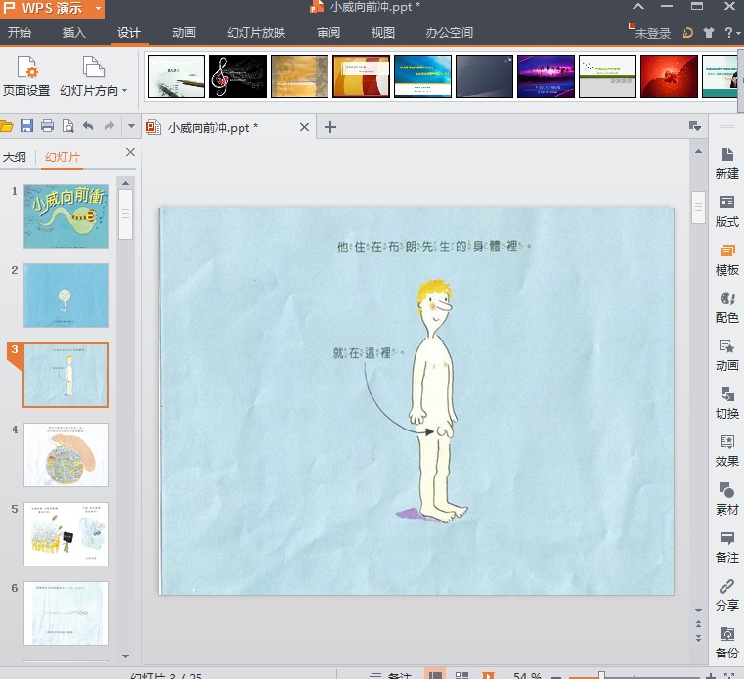Click the 未登录 login button

(651, 33)
